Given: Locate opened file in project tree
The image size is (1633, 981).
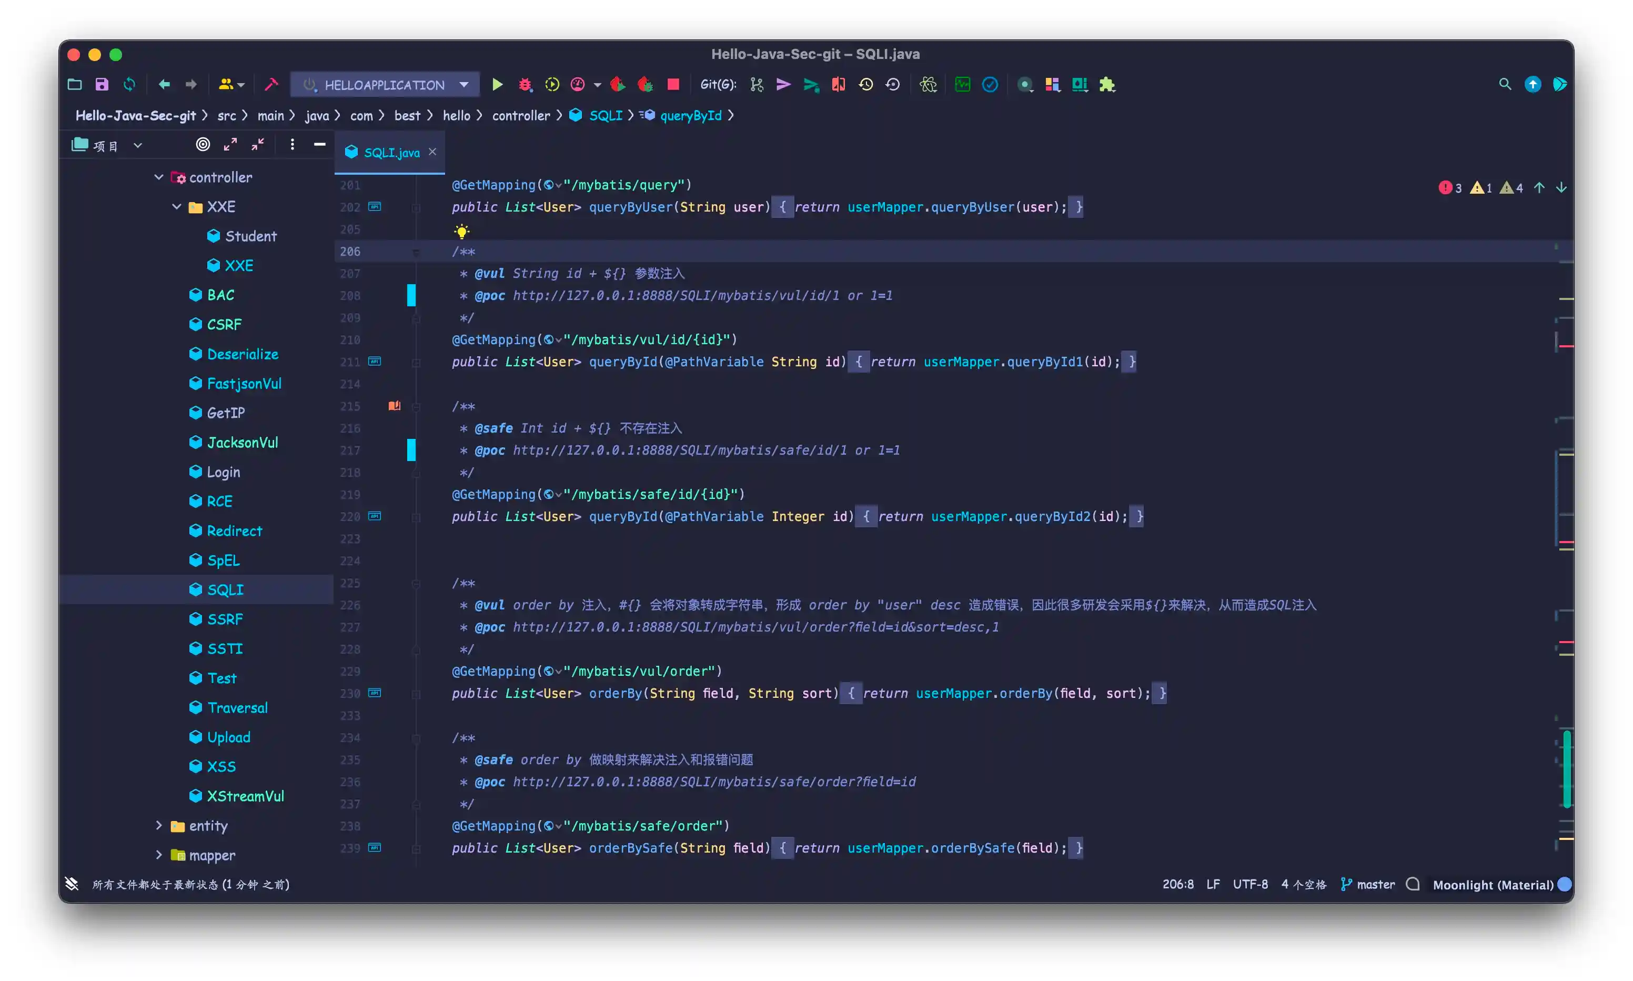Looking at the screenshot, I should (203, 144).
